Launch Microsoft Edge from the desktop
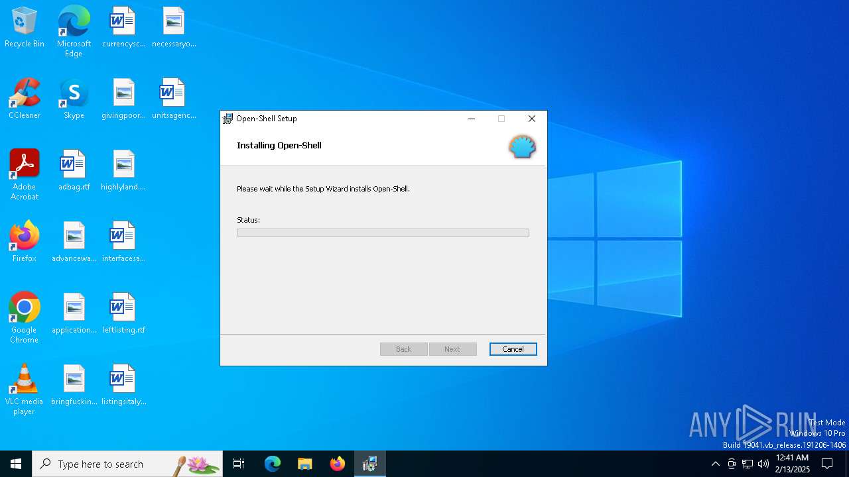849x477 pixels. coord(74,32)
